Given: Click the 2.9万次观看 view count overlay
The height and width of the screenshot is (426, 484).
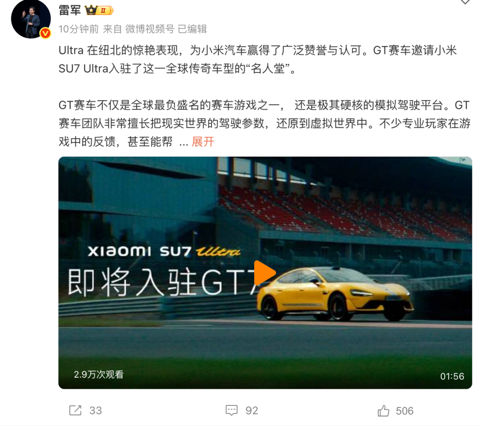Looking at the screenshot, I should tap(99, 374).
